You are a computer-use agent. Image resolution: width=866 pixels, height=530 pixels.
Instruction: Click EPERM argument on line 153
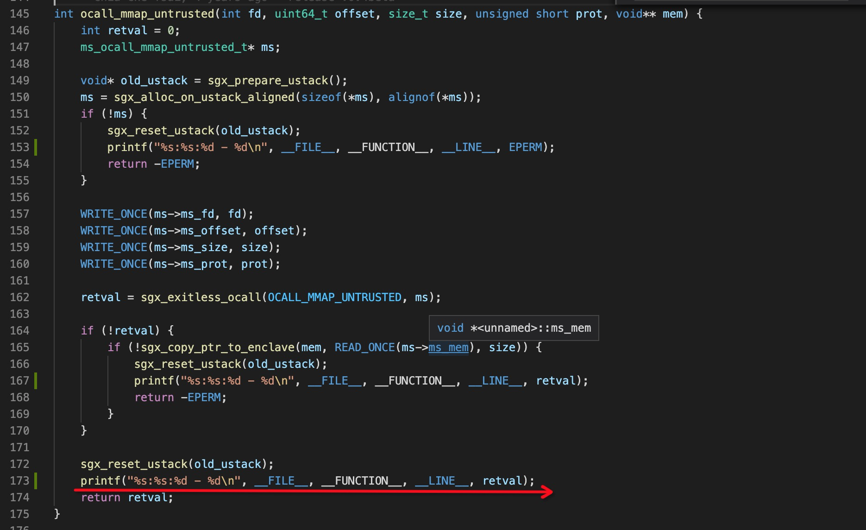525,147
